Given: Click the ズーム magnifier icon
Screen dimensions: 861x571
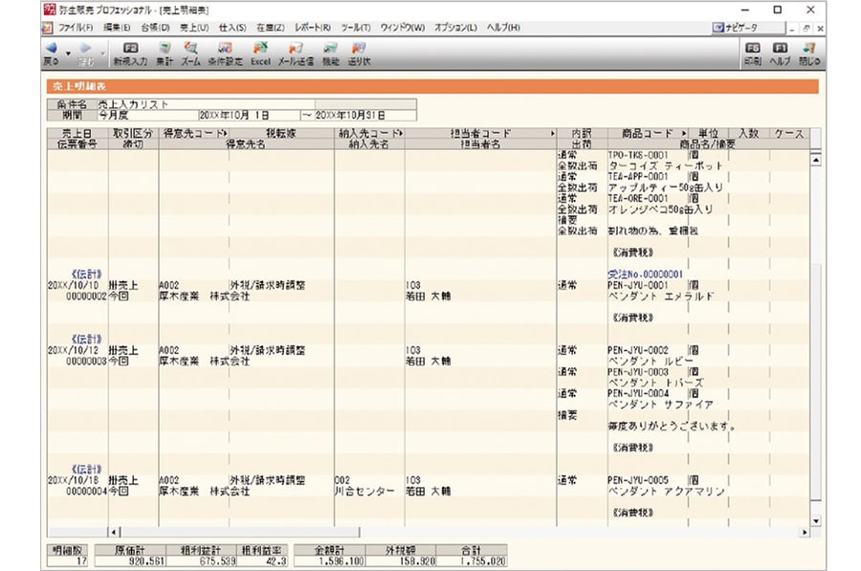Looking at the screenshot, I should click(x=190, y=49).
